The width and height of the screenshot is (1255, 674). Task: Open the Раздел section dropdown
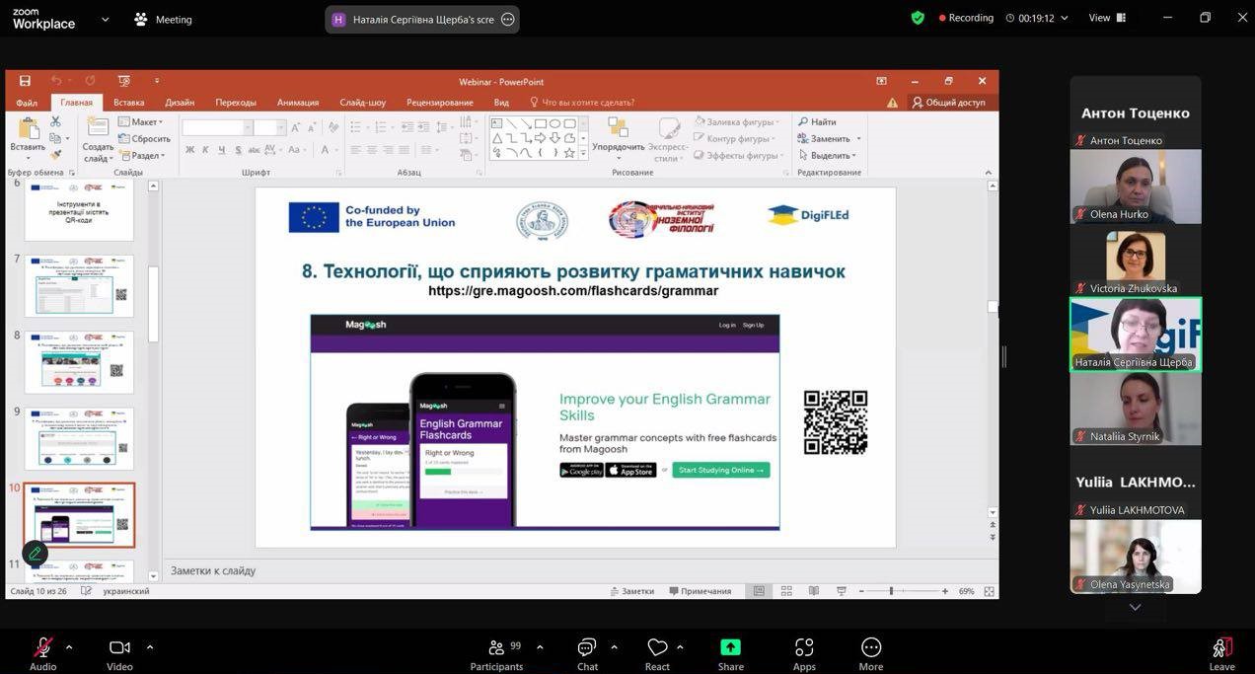pos(142,156)
